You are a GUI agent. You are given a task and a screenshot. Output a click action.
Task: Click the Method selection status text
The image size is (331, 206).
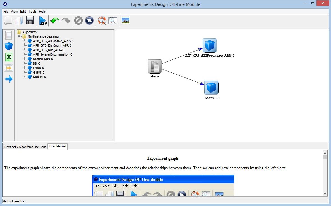(14, 201)
